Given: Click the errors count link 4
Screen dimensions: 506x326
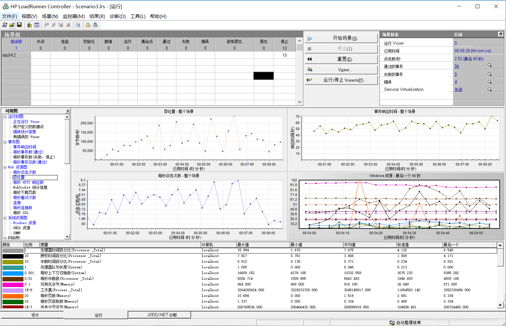Looking at the screenshot, I should (456, 82).
